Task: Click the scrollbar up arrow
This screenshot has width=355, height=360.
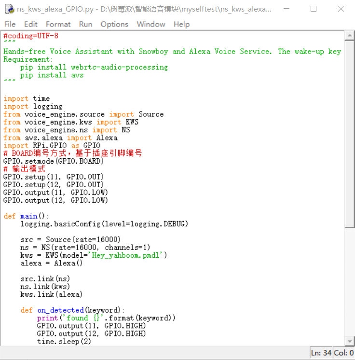Action: [x=350, y=35]
